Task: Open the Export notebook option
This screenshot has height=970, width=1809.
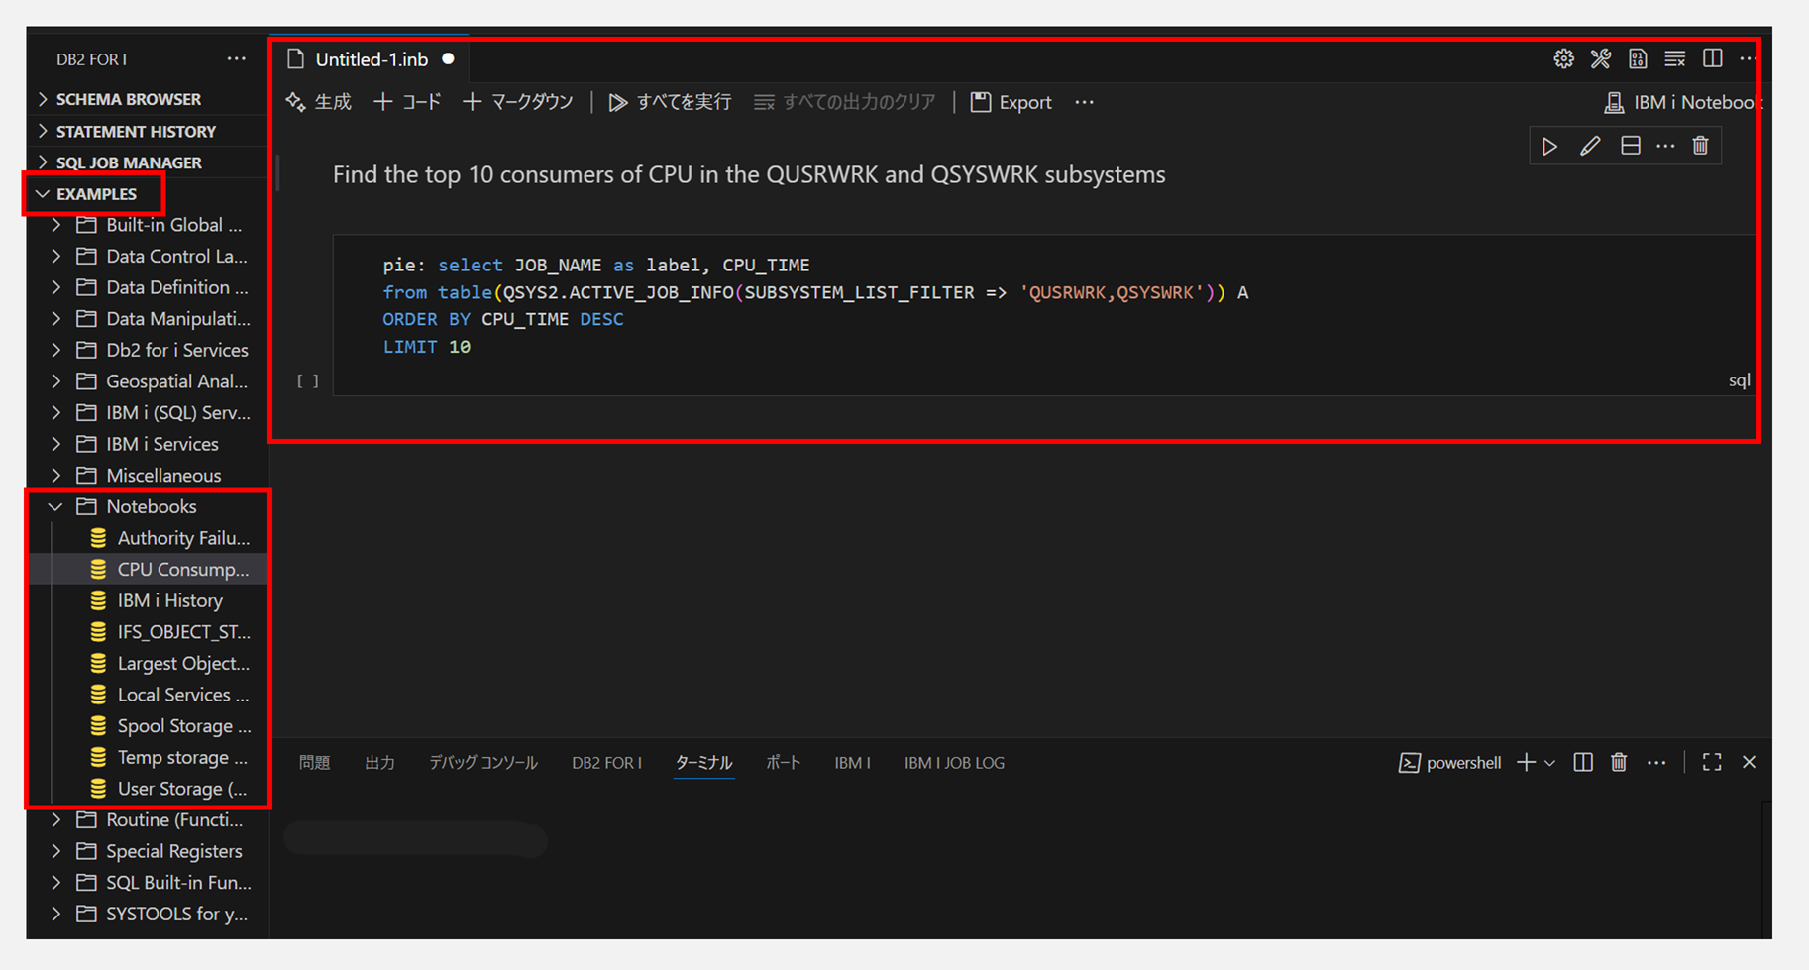Action: point(1011,102)
